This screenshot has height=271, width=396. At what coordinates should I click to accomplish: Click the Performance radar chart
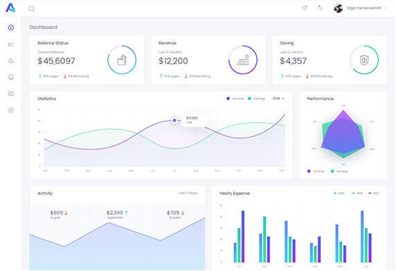[343, 134]
